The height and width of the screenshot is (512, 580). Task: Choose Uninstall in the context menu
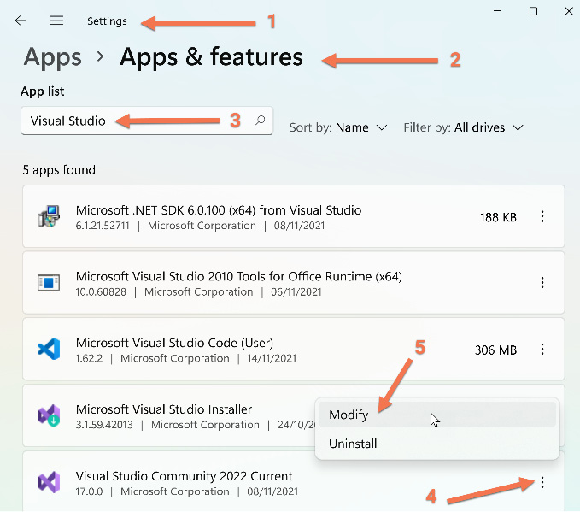pyautogui.click(x=437, y=444)
